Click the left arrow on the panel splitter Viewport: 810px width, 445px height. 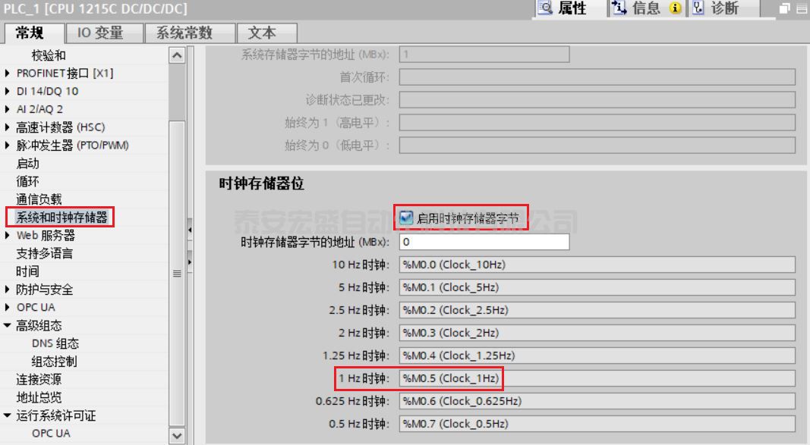point(190,228)
